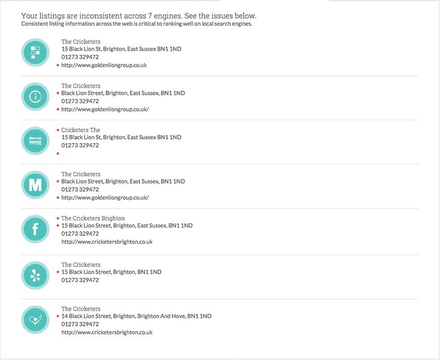Open cricketersbrighton.co.uk link in the Facebook listing
Viewport: 440px width, 360px height.
tap(107, 242)
